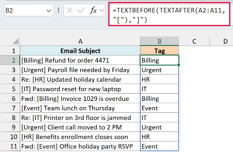Click Tag cell B8 showing IT
The width and height of the screenshot is (233, 152).
click(x=160, y=117)
